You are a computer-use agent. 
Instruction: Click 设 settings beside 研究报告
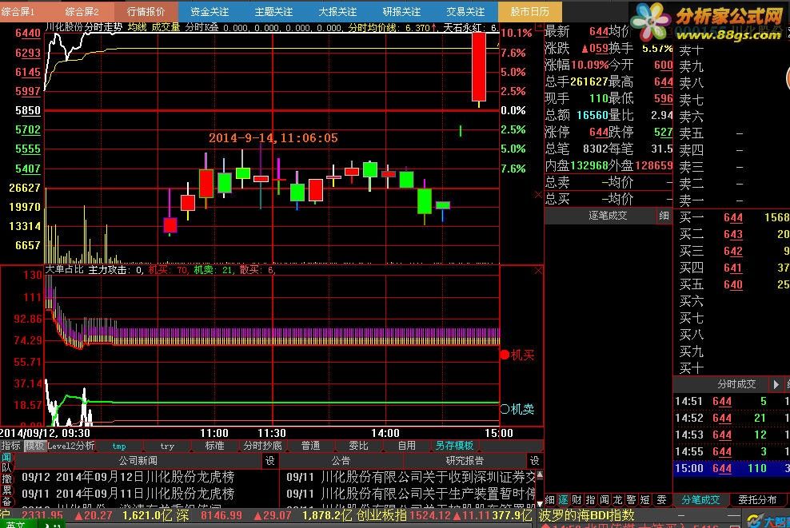[535, 461]
